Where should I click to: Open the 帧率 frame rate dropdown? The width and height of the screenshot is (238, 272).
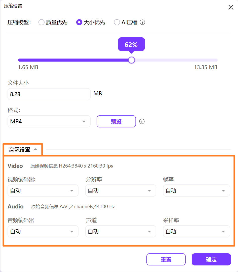point(196,191)
